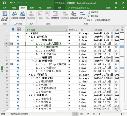
Task: Click the calendar indicator icon in row 4
Action: pos(11,44)
